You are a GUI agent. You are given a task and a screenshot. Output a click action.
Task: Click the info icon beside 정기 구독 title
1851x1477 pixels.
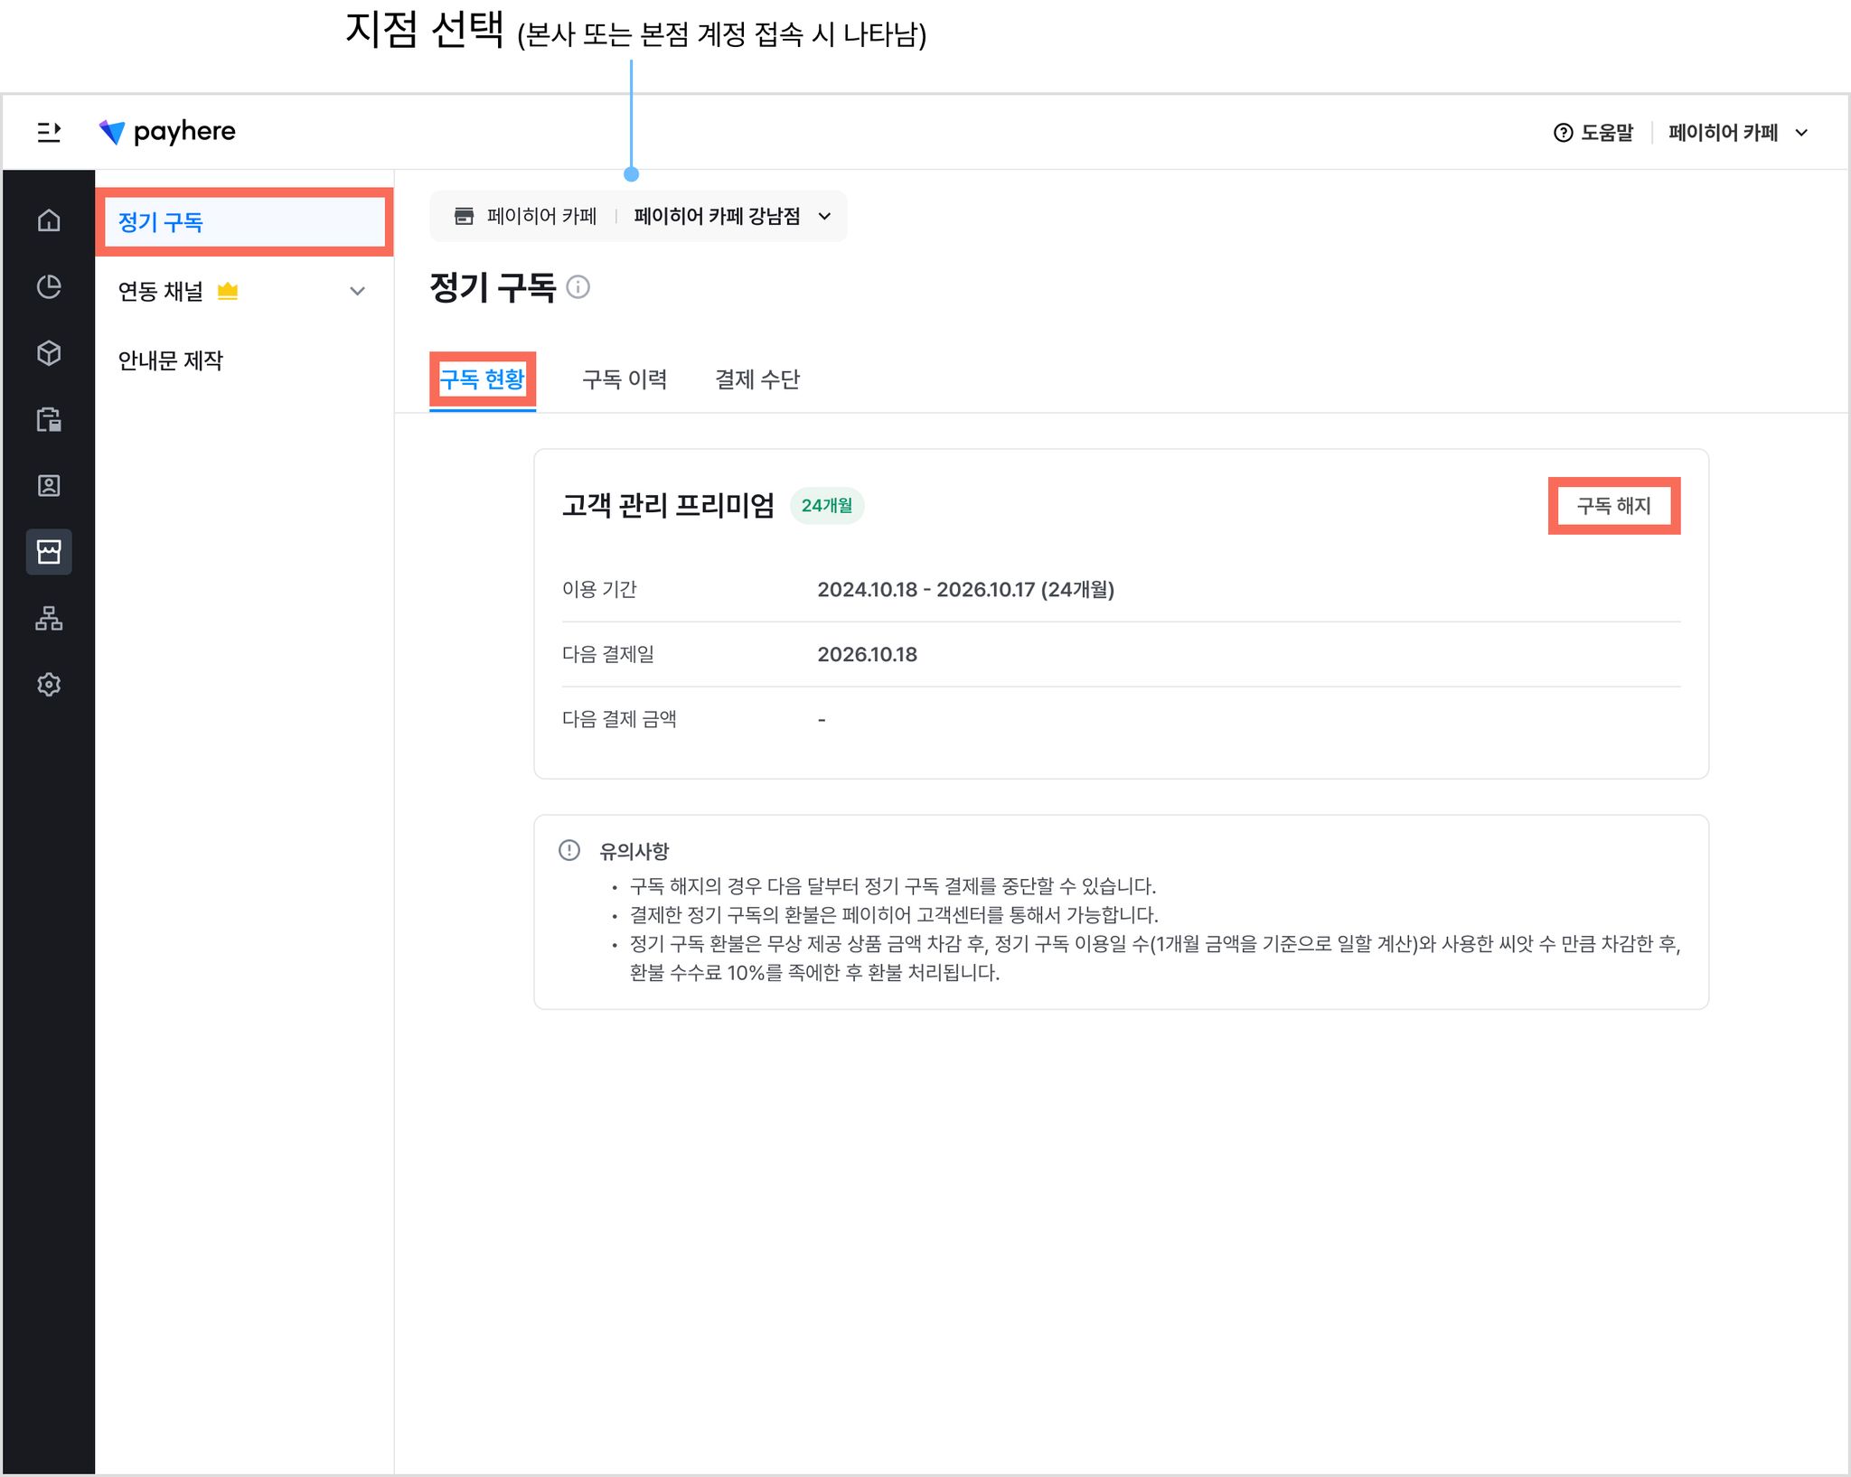578,287
